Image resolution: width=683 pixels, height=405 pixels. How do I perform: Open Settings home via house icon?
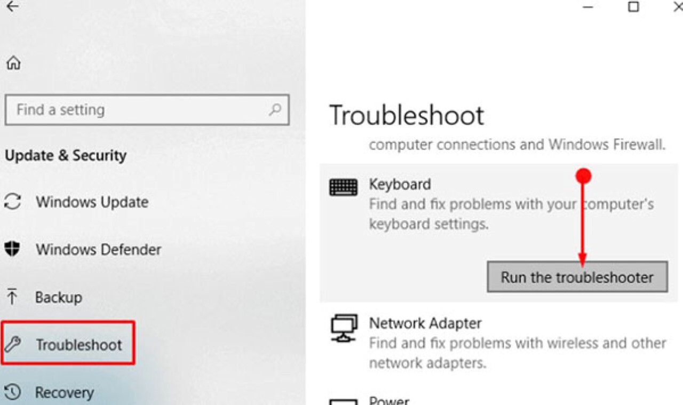(x=13, y=63)
